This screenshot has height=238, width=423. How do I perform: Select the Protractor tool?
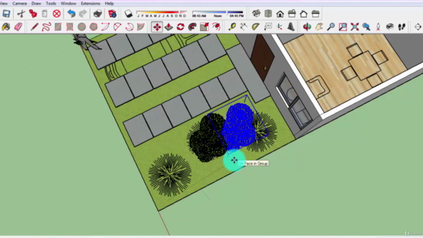pyautogui.click(x=256, y=27)
